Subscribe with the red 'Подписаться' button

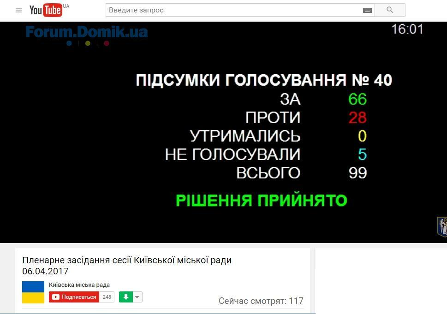pos(74,297)
